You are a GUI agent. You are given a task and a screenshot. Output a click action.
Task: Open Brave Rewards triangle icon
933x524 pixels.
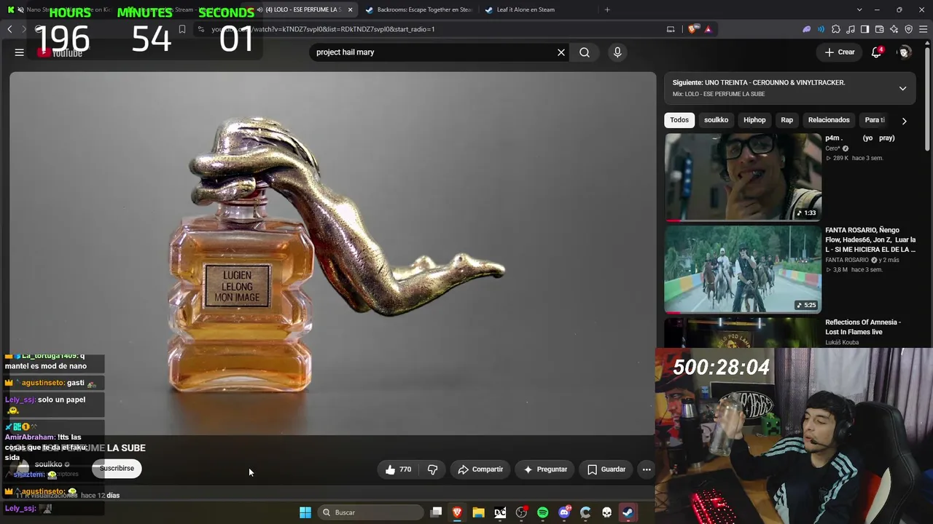click(x=708, y=29)
